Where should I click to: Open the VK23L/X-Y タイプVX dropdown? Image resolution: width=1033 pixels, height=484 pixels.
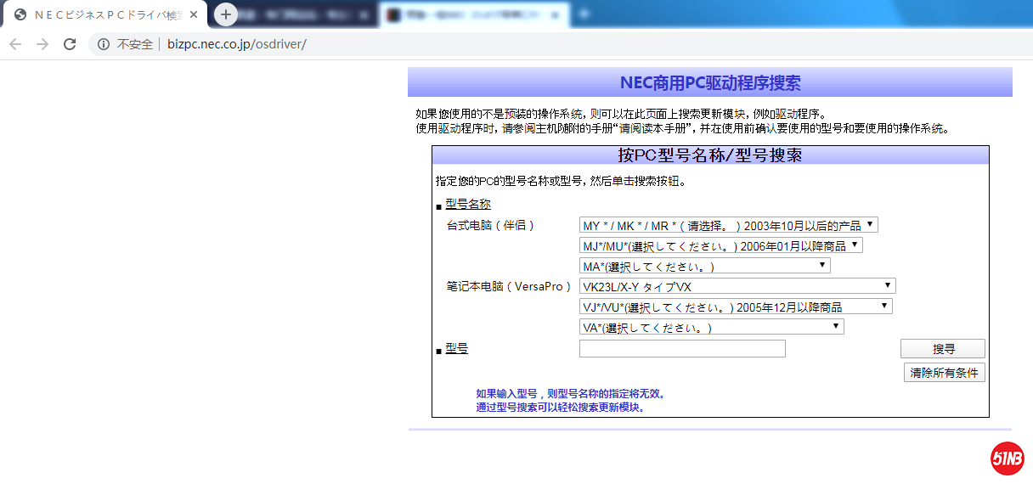click(737, 286)
